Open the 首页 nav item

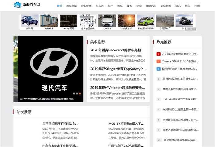(59, 6)
